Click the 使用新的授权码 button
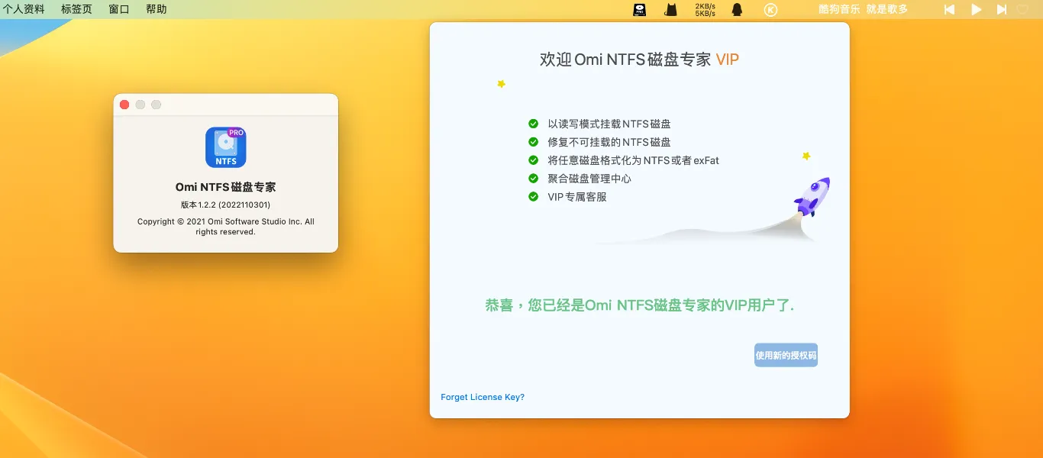Viewport: 1043px width, 458px height. [785, 354]
